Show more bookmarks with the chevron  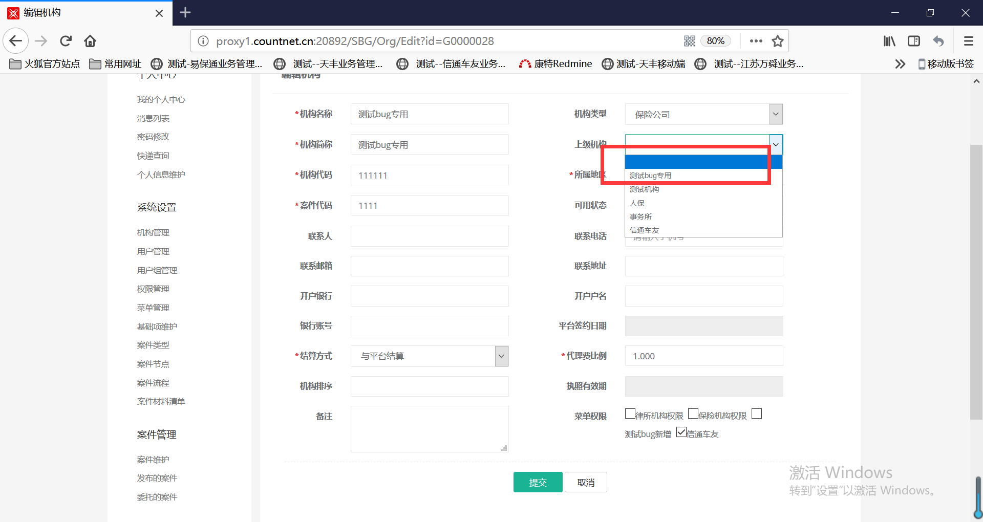(900, 64)
